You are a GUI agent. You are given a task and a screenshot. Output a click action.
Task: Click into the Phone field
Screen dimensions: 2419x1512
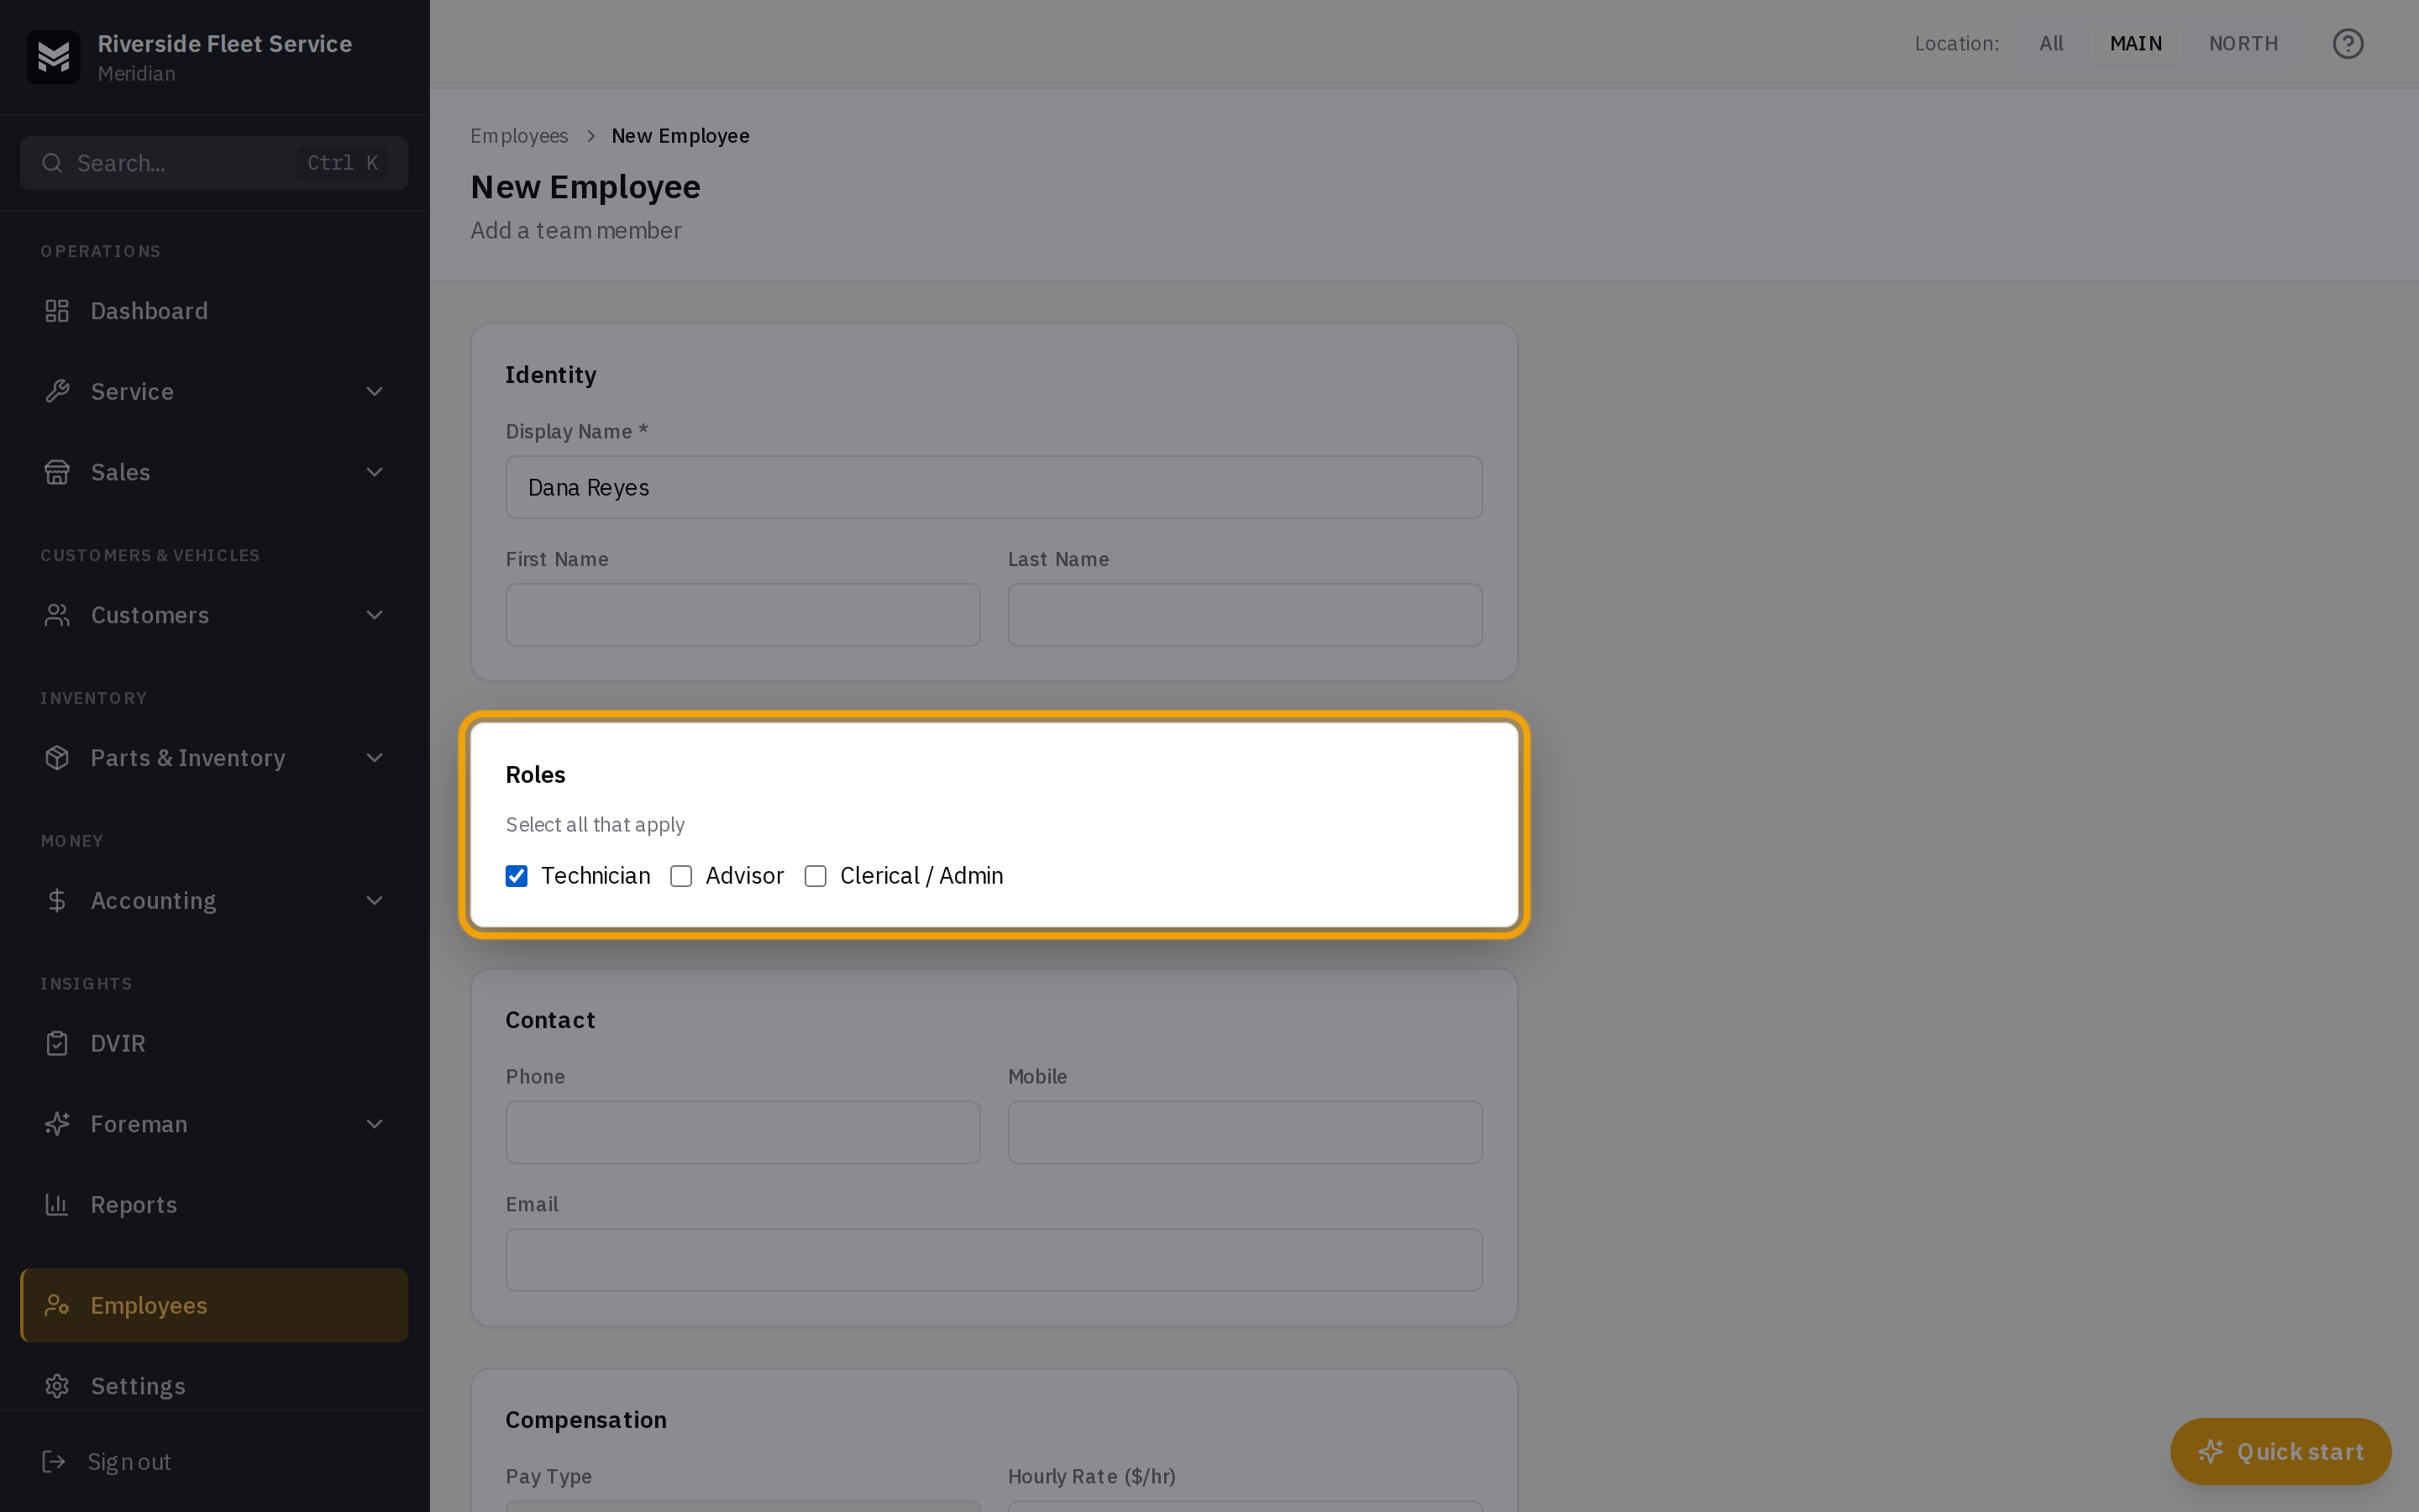coord(742,1132)
